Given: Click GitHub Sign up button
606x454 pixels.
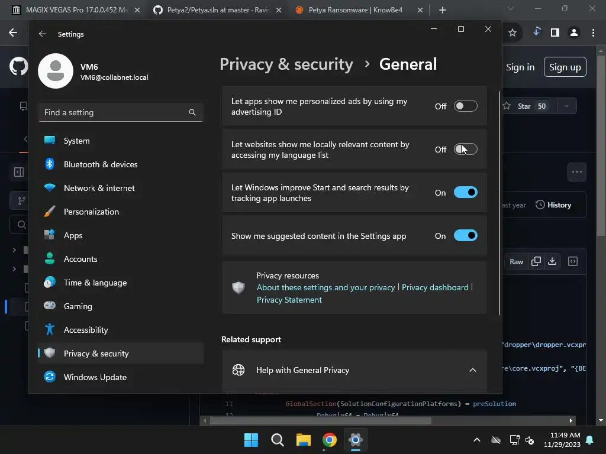Looking at the screenshot, I should pyautogui.click(x=565, y=67).
